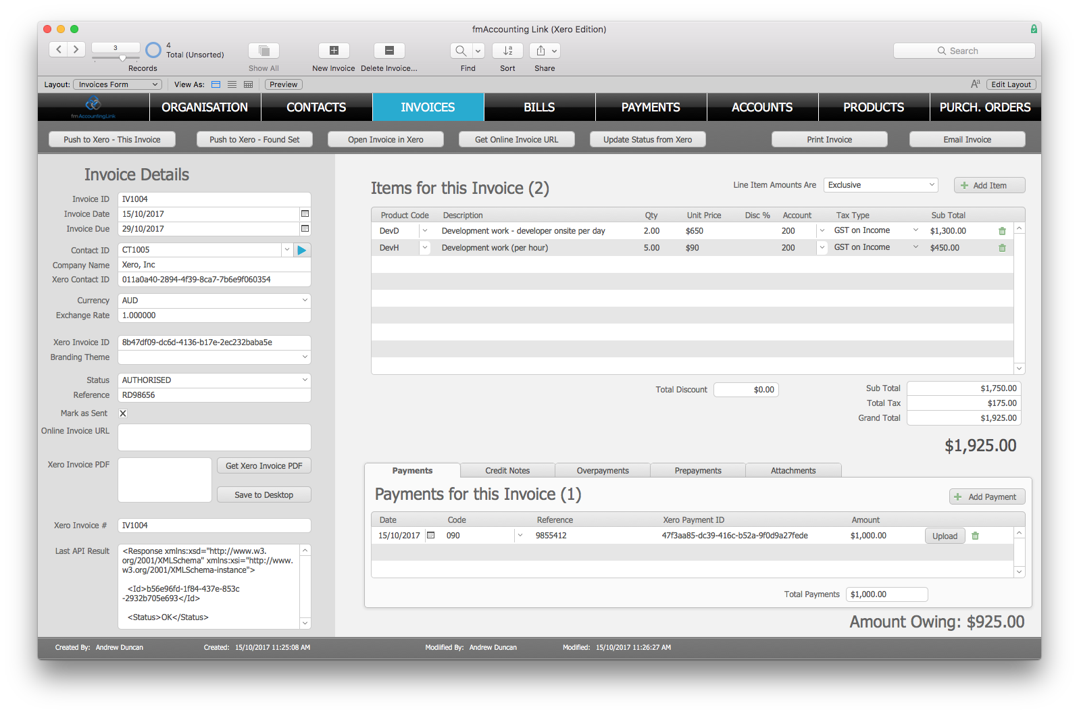Click Push to Xero - Found Set

pyautogui.click(x=255, y=139)
